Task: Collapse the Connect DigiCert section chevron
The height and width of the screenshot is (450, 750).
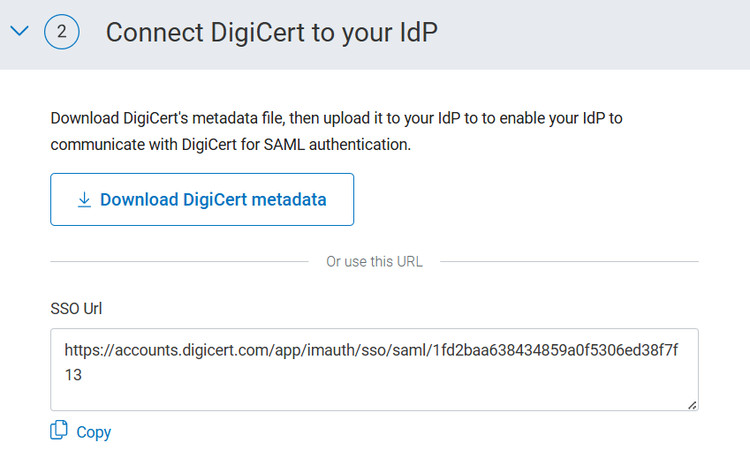Action: [19, 33]
